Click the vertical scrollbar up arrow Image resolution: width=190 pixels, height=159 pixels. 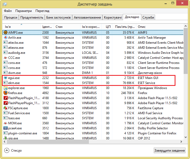[x=186, y=26]
